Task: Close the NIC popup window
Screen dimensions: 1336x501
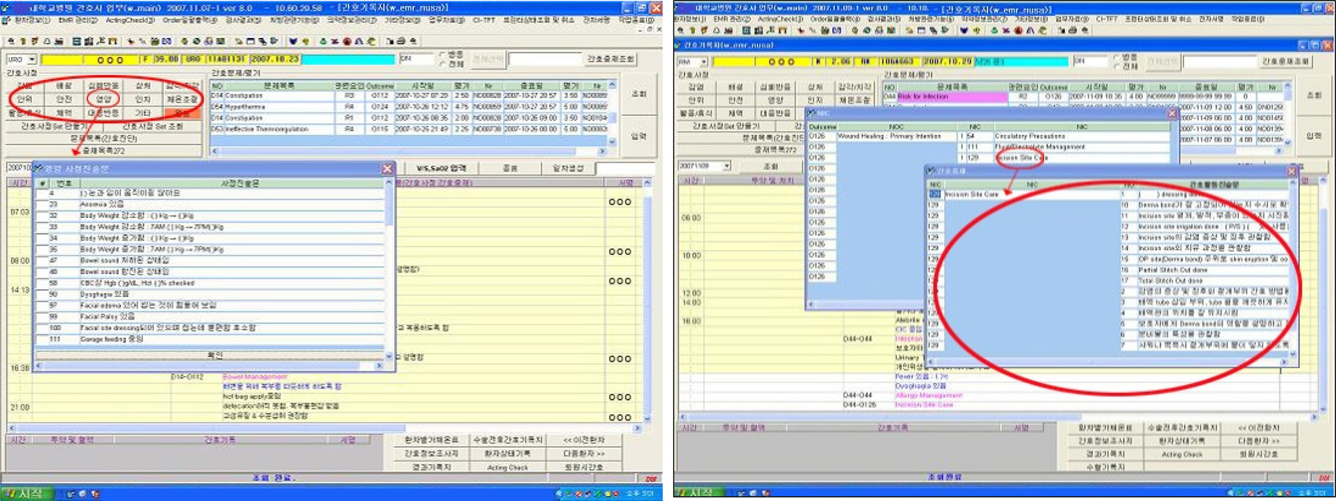Action: pos(1171,114)
